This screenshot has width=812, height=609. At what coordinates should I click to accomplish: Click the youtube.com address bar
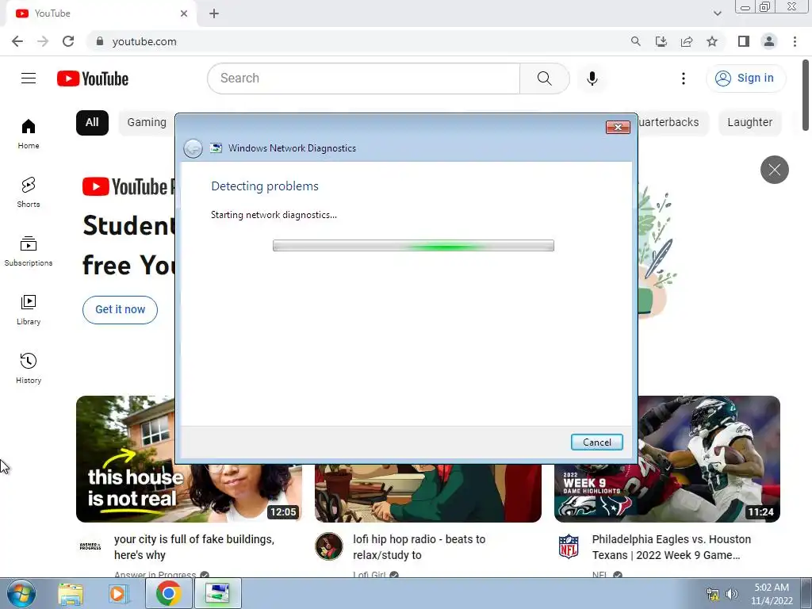click(358, 41)
